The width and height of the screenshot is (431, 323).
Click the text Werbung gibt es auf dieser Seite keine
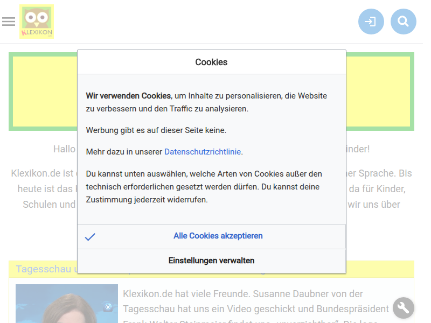[156, 130]
